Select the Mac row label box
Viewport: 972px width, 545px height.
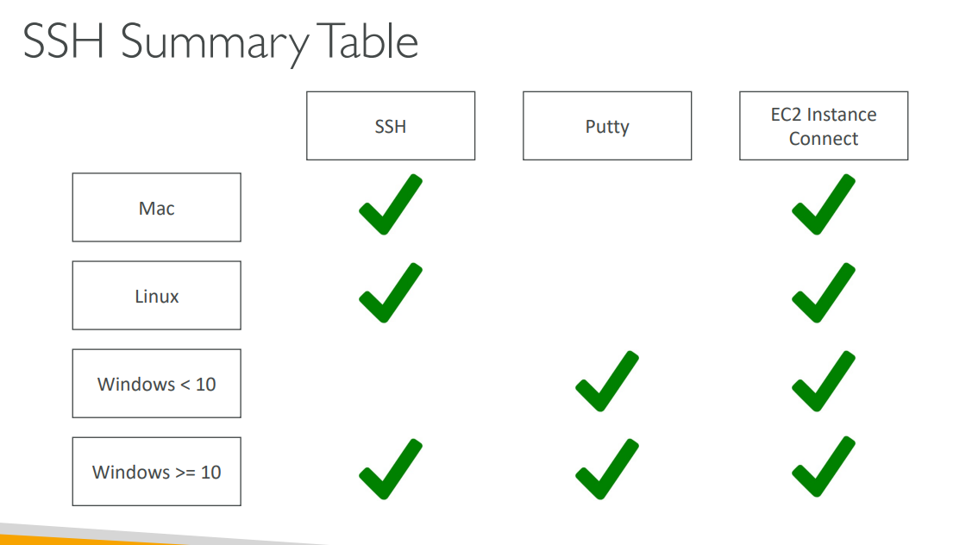point(156,208)
